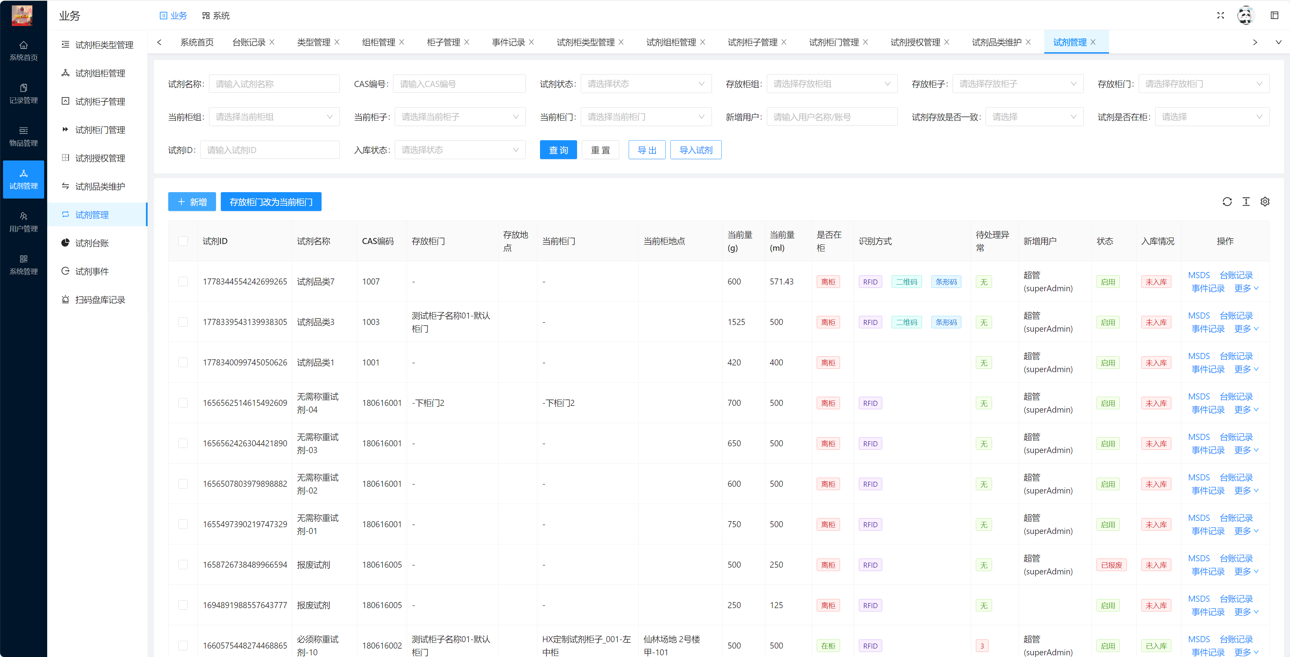Open 用户管理 sidebar section
Screen dimensions: 1290x657
[24, 222]
